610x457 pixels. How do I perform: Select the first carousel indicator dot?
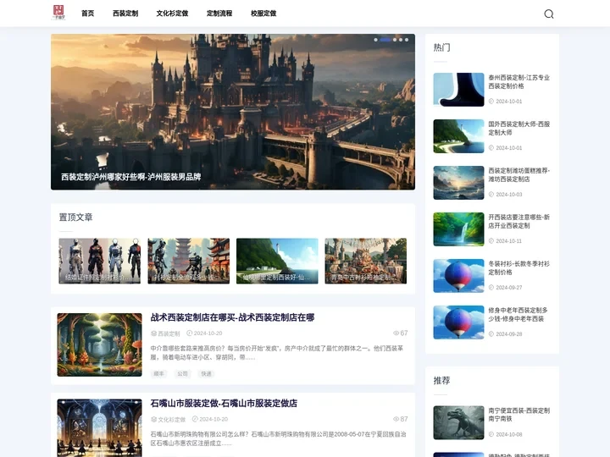coord(375,40)
